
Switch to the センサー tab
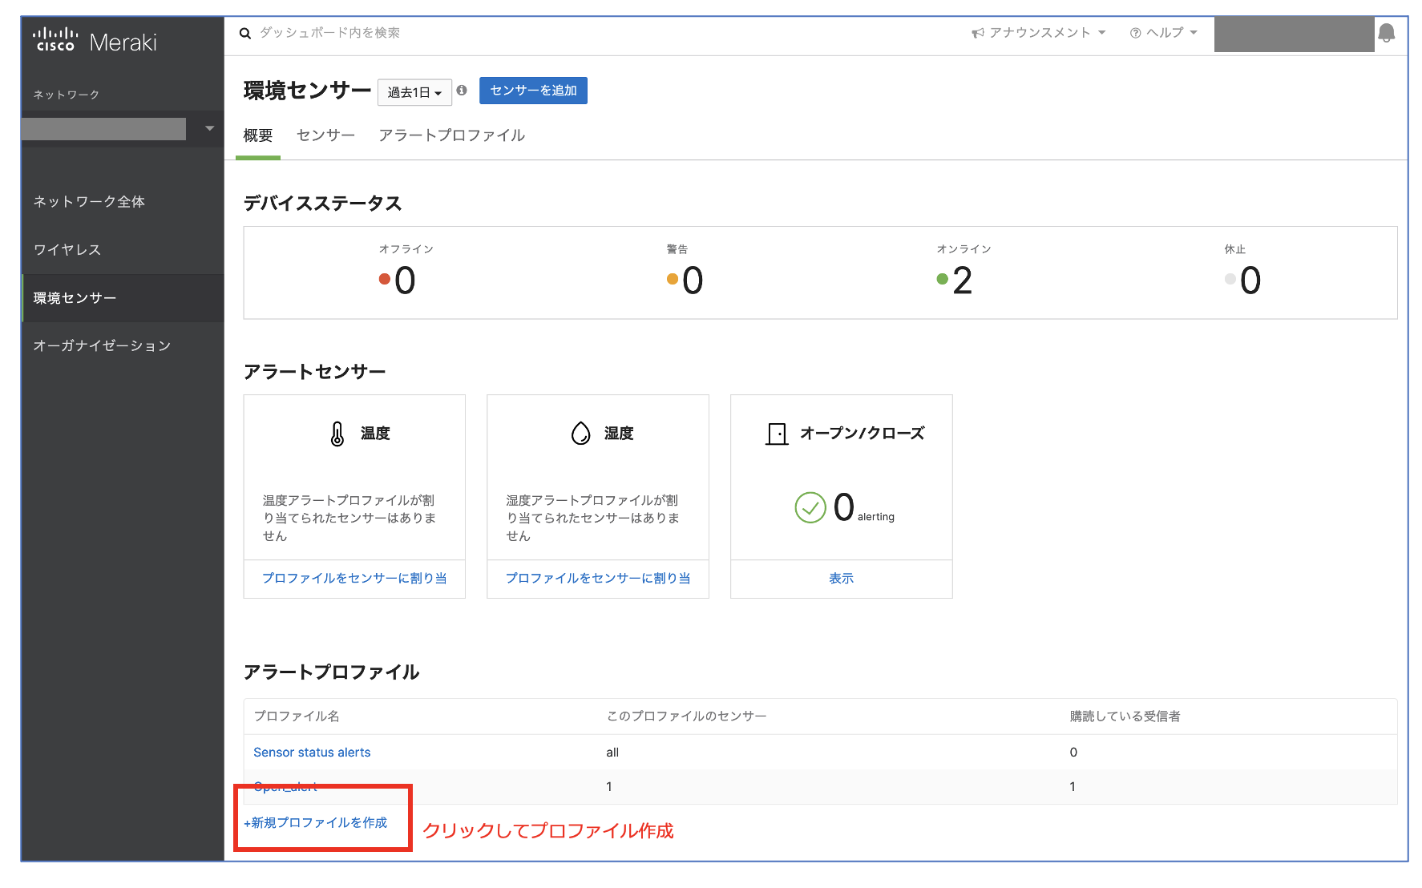tap(325, 135)
